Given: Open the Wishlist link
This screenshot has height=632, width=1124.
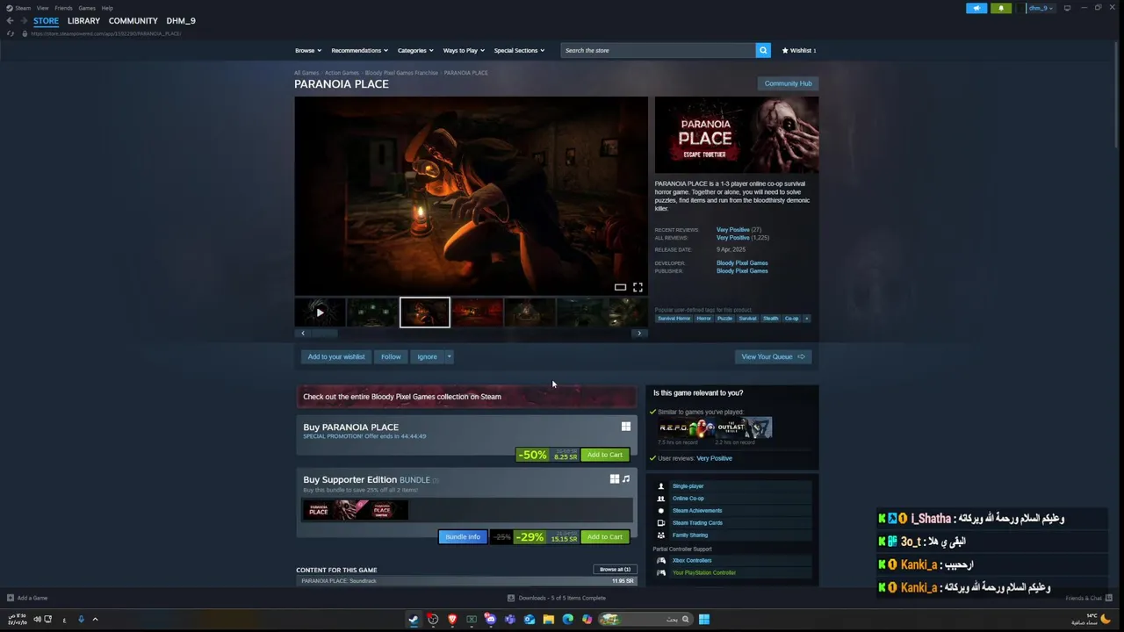Looking at the screenshot, I should click(799, 50).
